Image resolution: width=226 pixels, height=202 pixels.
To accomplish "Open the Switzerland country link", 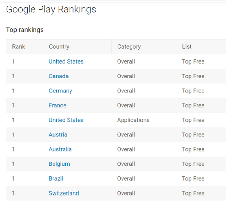I will pyautogui.click(x=64, y=193).
